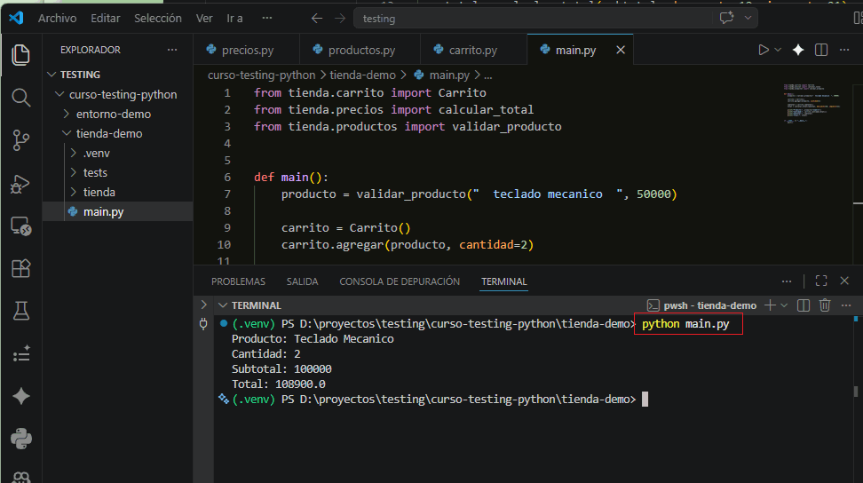Split the terminal pane
Screen dimensions: 863x483
click(804, 305)
